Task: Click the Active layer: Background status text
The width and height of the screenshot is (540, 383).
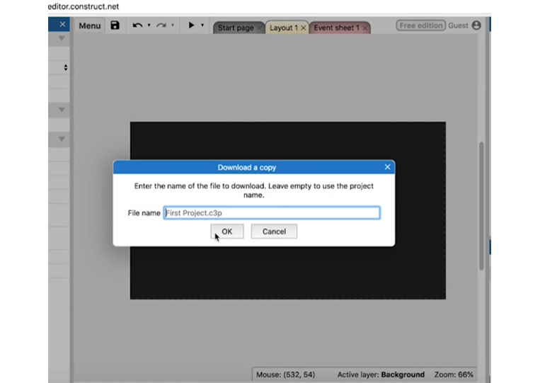Action: (381, 375)
